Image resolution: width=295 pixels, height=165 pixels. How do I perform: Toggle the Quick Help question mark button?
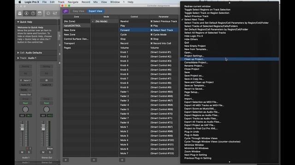tap(33, 13)
